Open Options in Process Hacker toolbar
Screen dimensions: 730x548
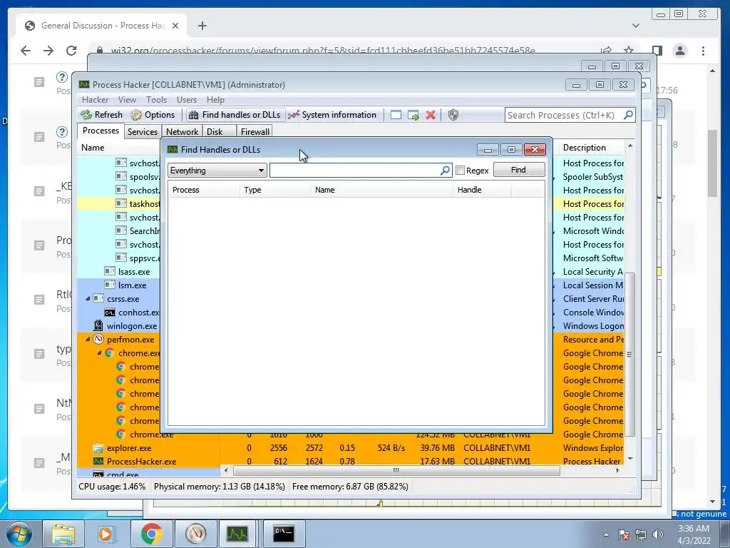pyautogui.click(x=153, y=115)
